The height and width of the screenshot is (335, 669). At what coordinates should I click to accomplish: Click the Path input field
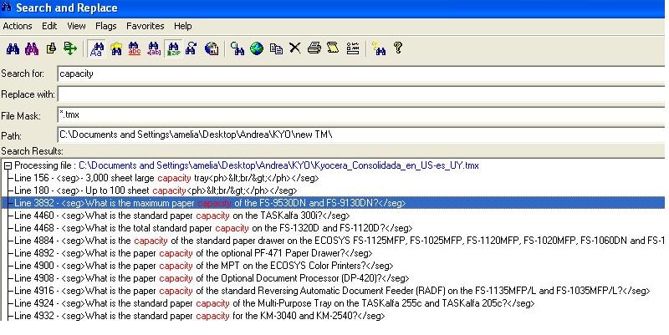pyautogui.click(x=361, y=135)
